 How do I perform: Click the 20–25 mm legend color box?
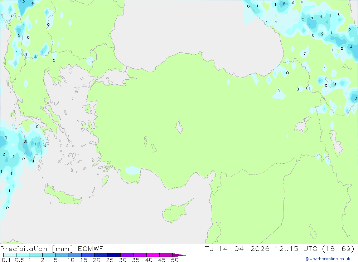coord(101,255)
